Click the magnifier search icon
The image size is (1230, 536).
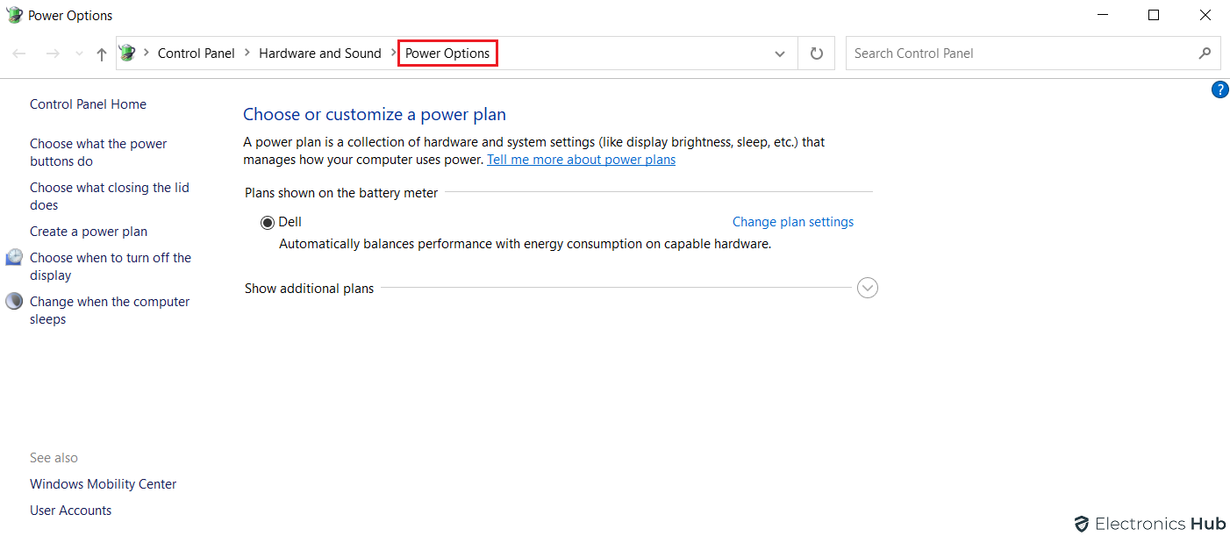coord(1205,54)
